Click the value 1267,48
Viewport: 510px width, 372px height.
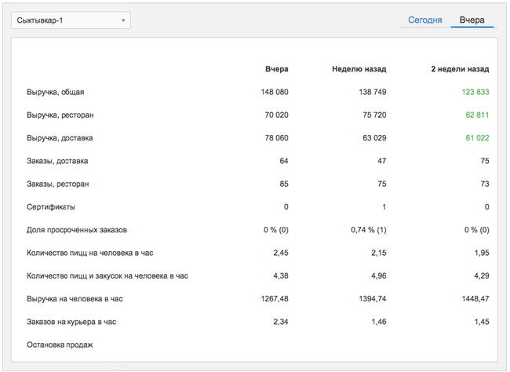[x=275, y=299]
